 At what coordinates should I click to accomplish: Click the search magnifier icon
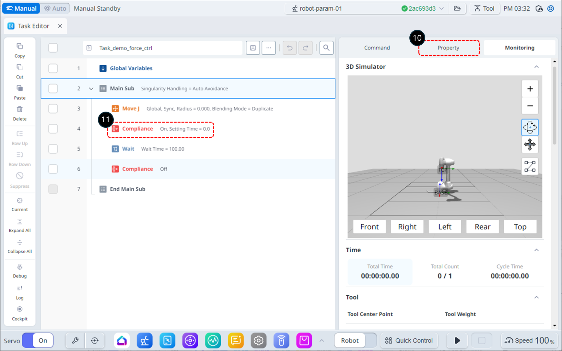coord(326,48)
